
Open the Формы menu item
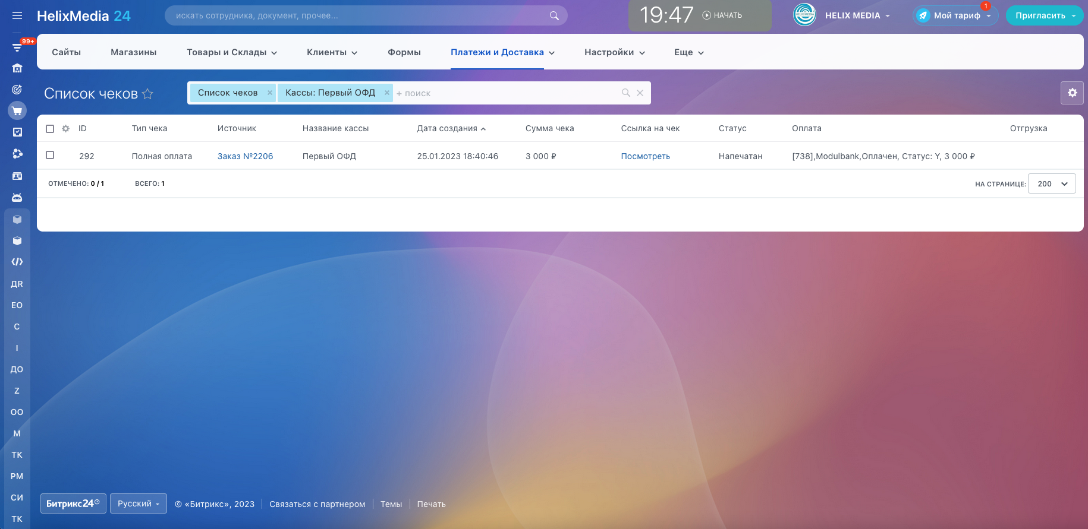pyautogui.click(x=404, y=52)
